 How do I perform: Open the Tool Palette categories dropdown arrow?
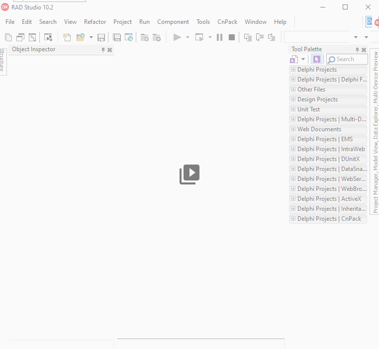tap(303, 59)
